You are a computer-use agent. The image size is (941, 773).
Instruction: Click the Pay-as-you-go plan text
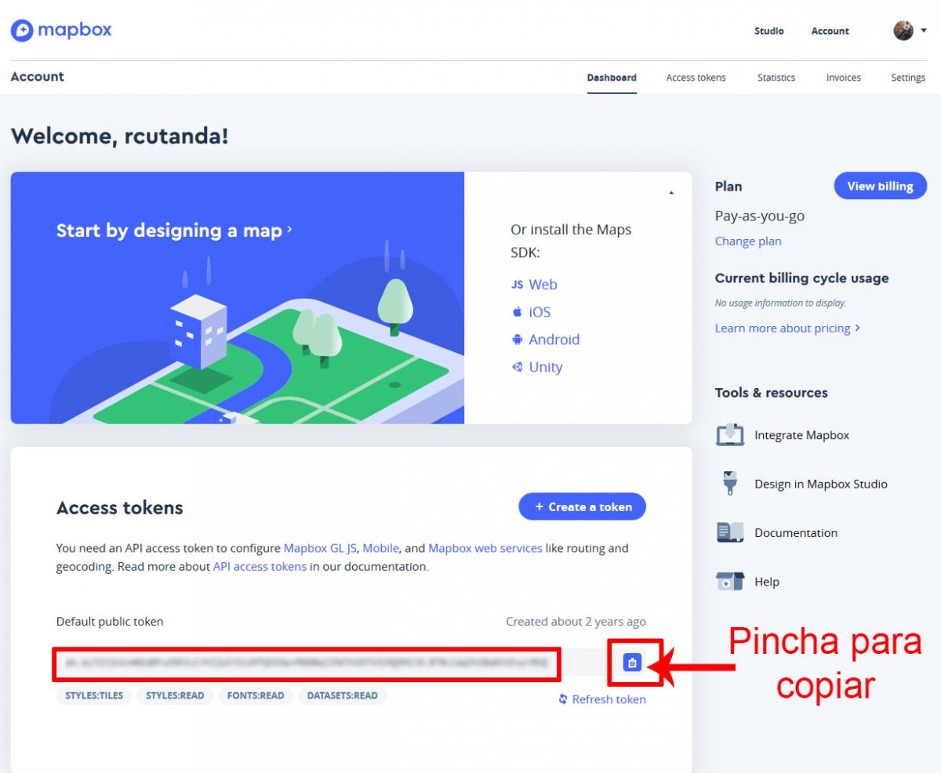tap(760, 216)
